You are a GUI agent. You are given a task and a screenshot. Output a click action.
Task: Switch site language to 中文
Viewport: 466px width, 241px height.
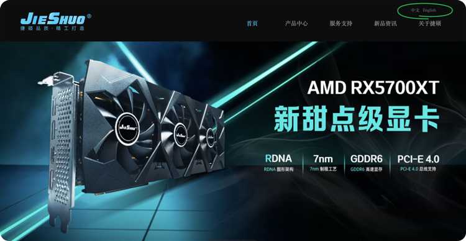415,10
